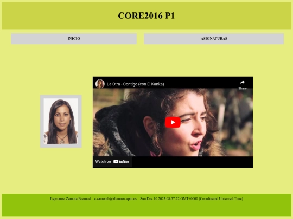This screenshot has height=219, width=293.
Task: Play the embedded YouTube video
Action: [173, 122]
